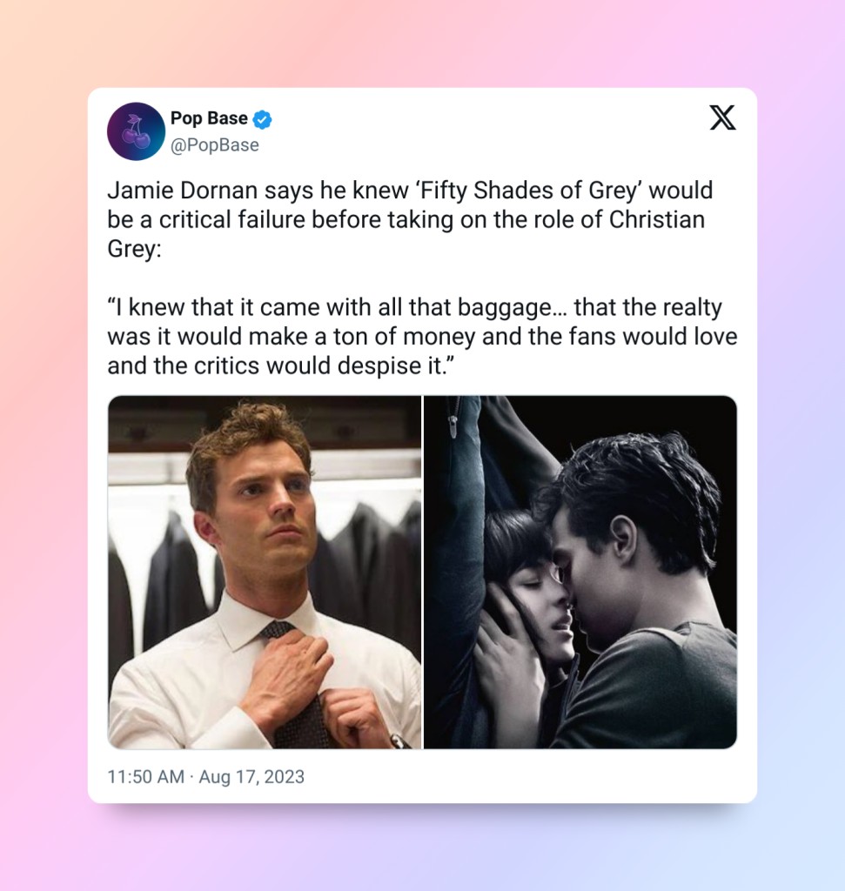The image size is (845, 891).
Task: Click the Aug 17, 2023 date
Action: [251, 776]
